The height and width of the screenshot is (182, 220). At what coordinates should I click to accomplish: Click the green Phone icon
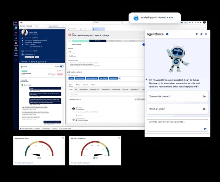[22, 66]
